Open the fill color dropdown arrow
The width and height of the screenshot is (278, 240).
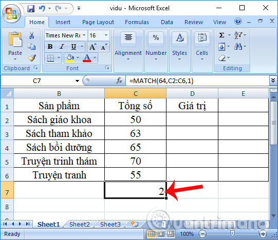pos(78,58)
